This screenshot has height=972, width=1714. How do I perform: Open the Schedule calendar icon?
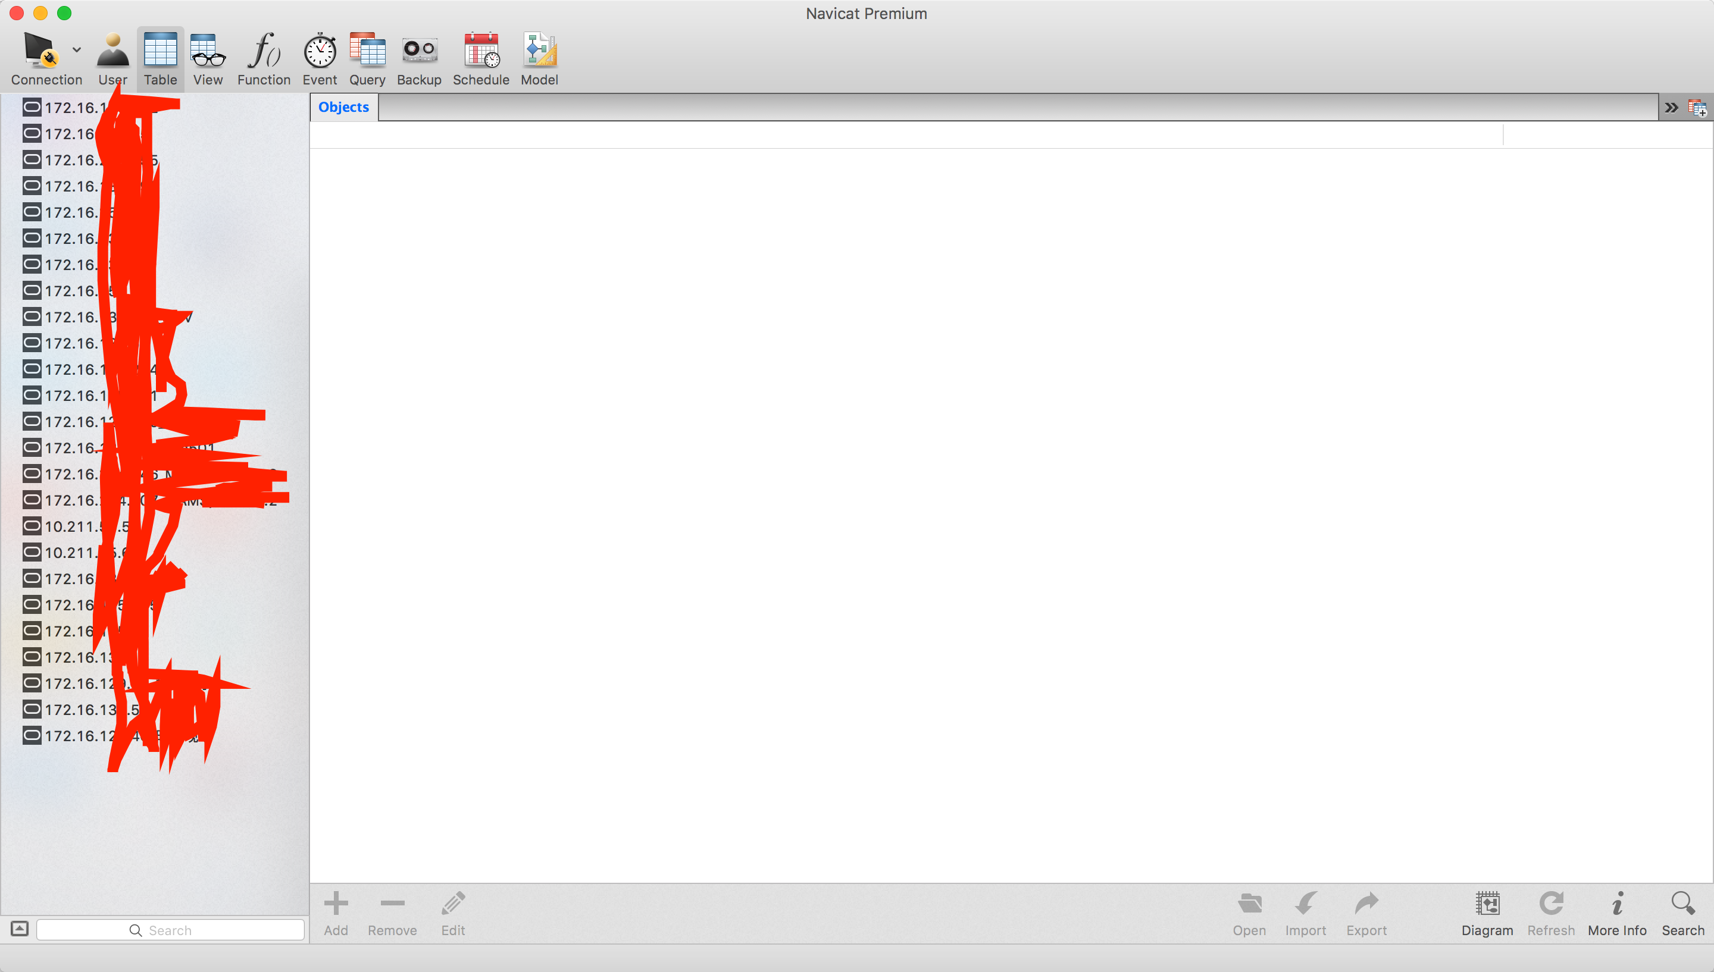point(481,51)
